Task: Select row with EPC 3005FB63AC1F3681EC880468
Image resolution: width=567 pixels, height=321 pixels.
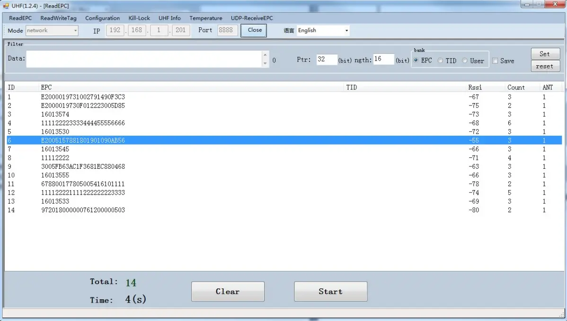Action: click(x=284, y=166)
